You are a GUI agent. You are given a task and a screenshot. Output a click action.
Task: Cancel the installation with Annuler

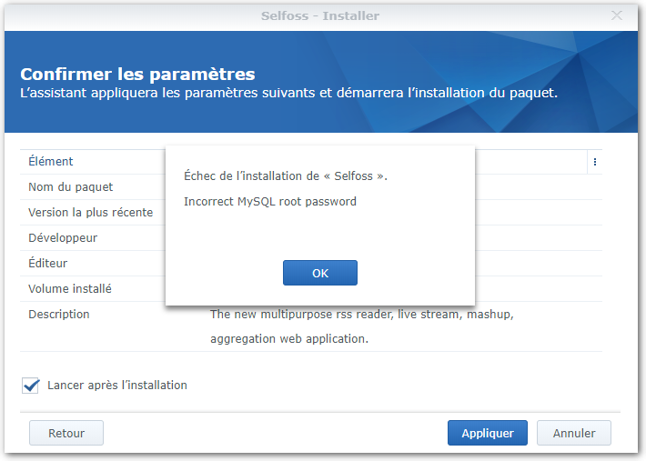[573, 434]
